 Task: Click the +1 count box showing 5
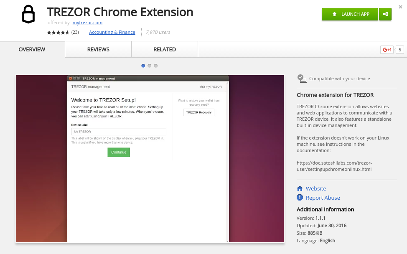[400, 50]
